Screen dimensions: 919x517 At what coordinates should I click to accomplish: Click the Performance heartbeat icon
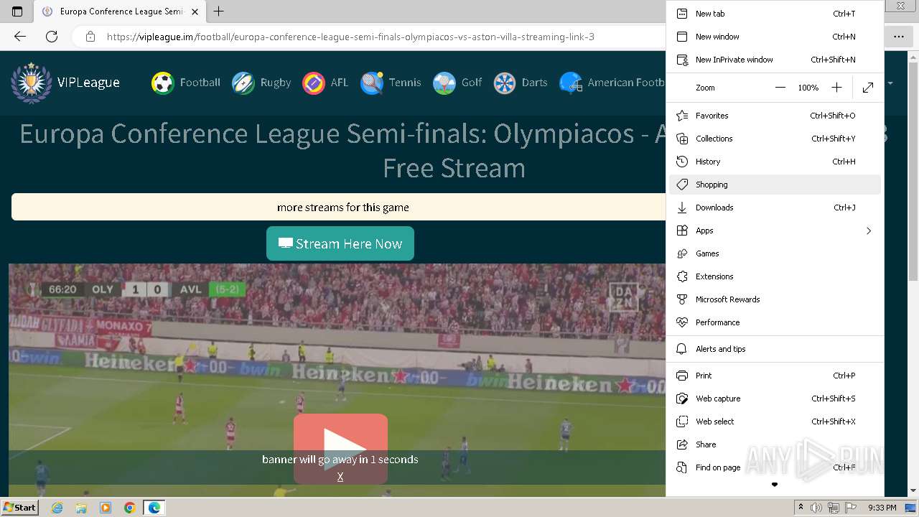tap(682, 322)
